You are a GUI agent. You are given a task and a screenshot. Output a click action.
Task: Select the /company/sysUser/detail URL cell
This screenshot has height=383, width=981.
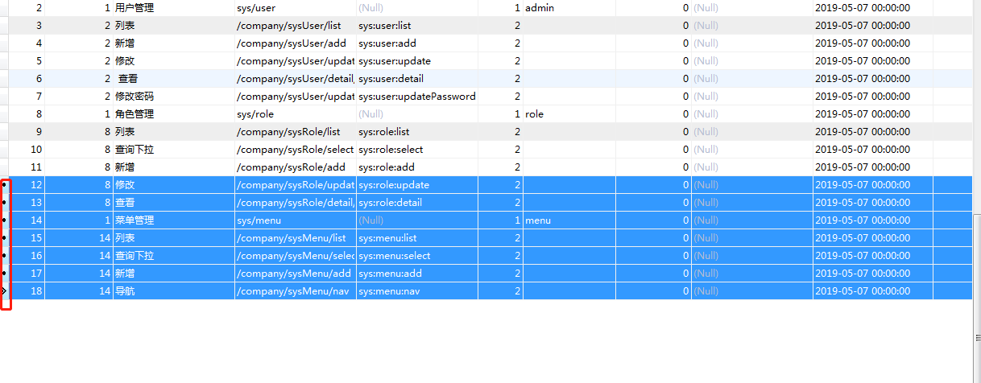pos(295,79)
